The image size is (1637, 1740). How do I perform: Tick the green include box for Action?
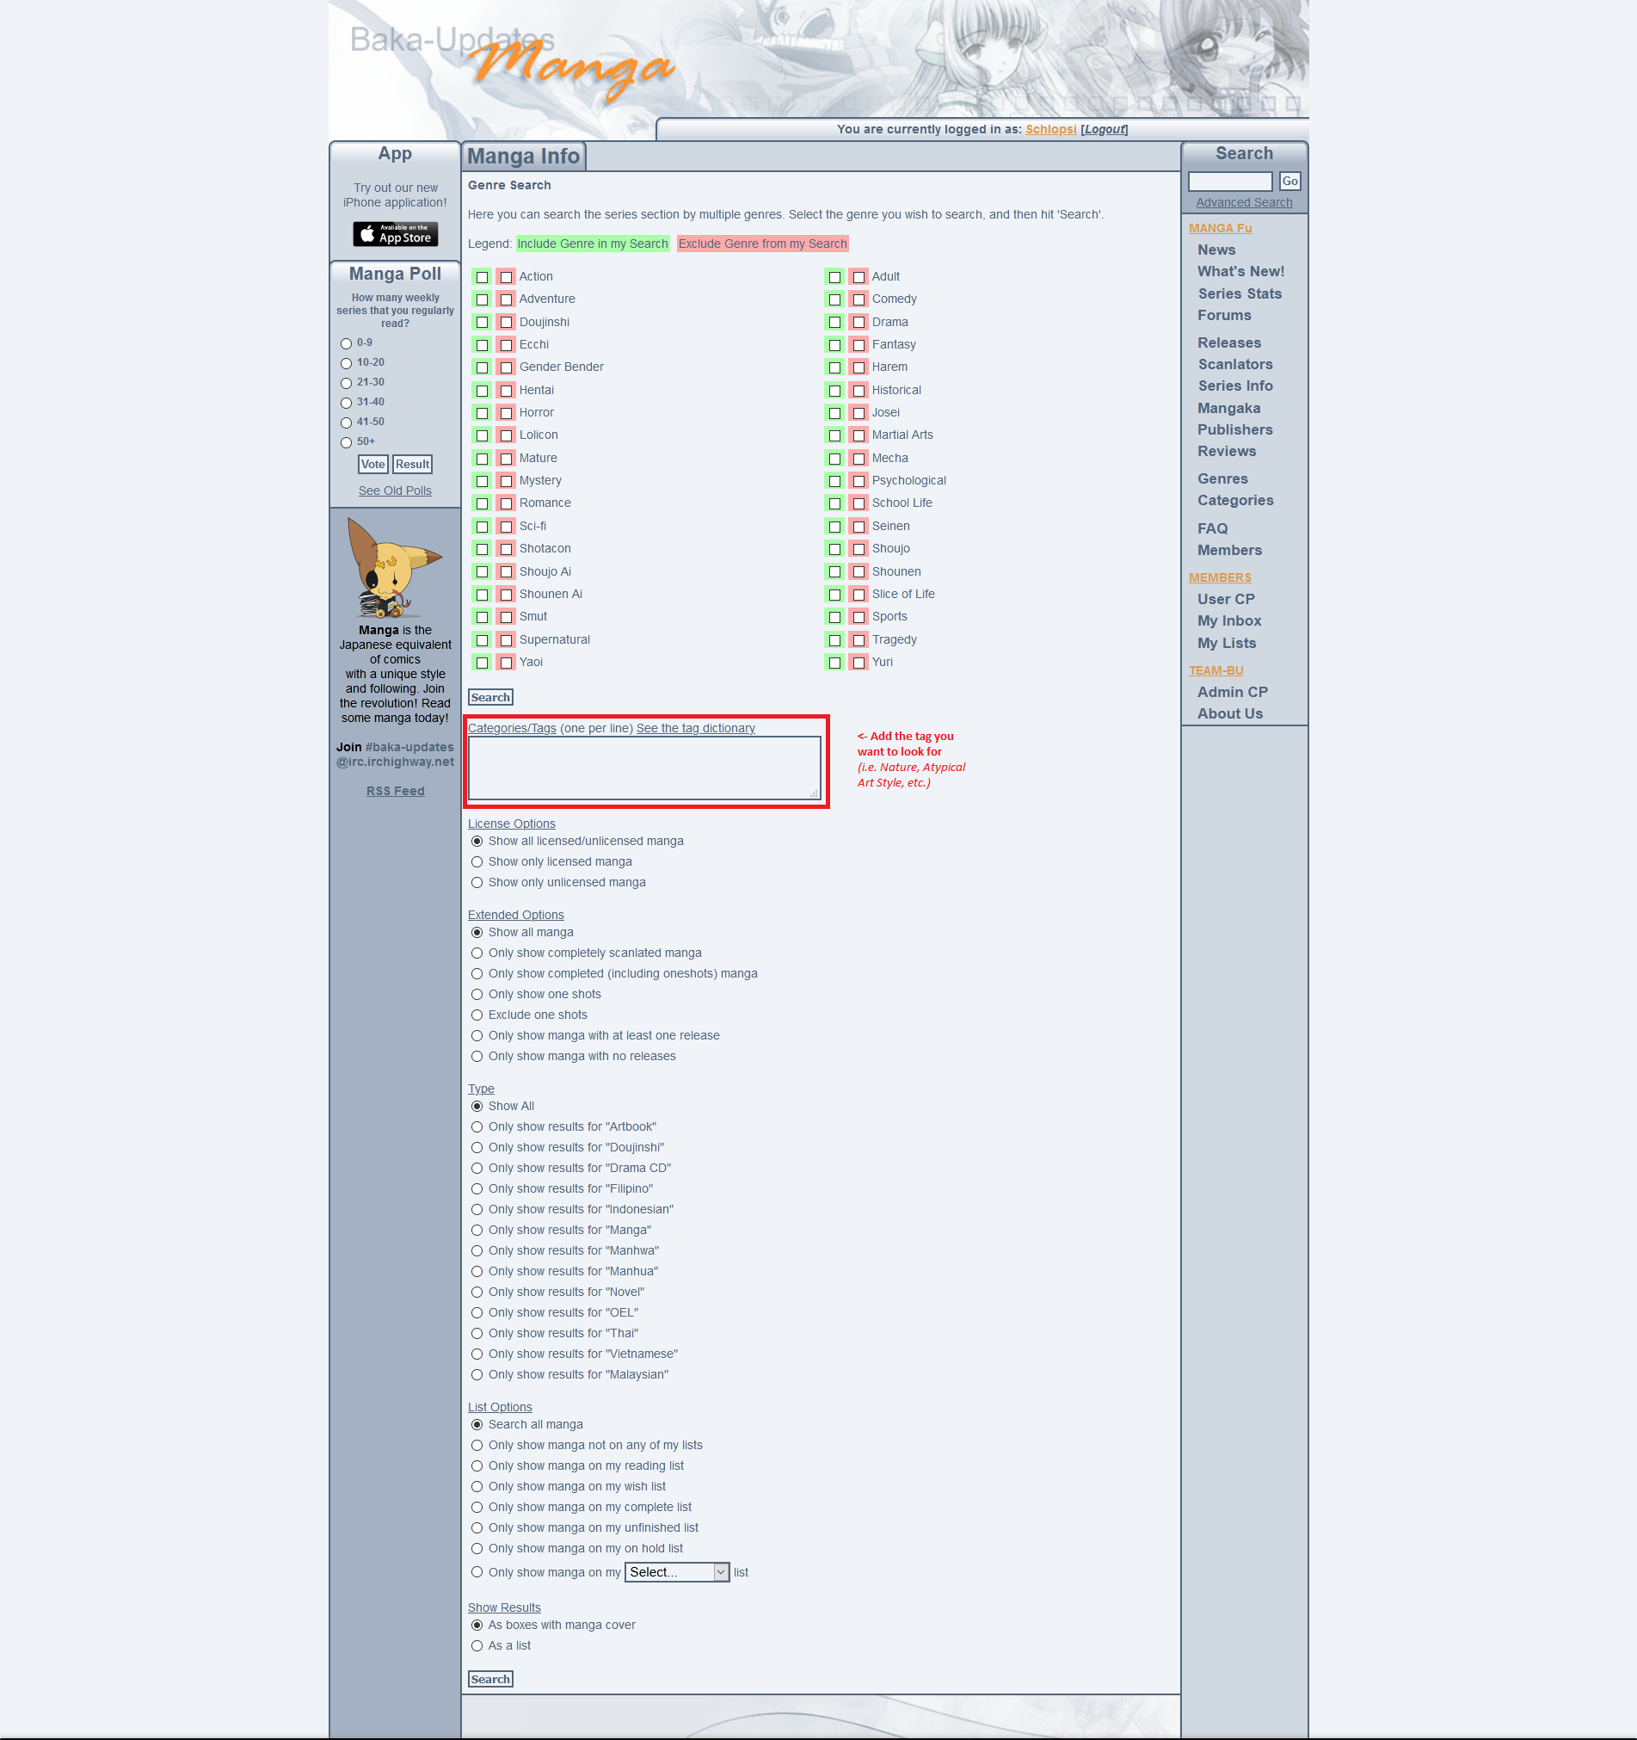tap(481, 277)
